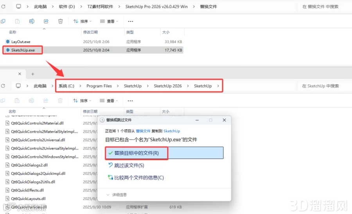352x214 pixels.
Task: Expand 详细信息 in the replace dialog
Action: tap(117, 195)
